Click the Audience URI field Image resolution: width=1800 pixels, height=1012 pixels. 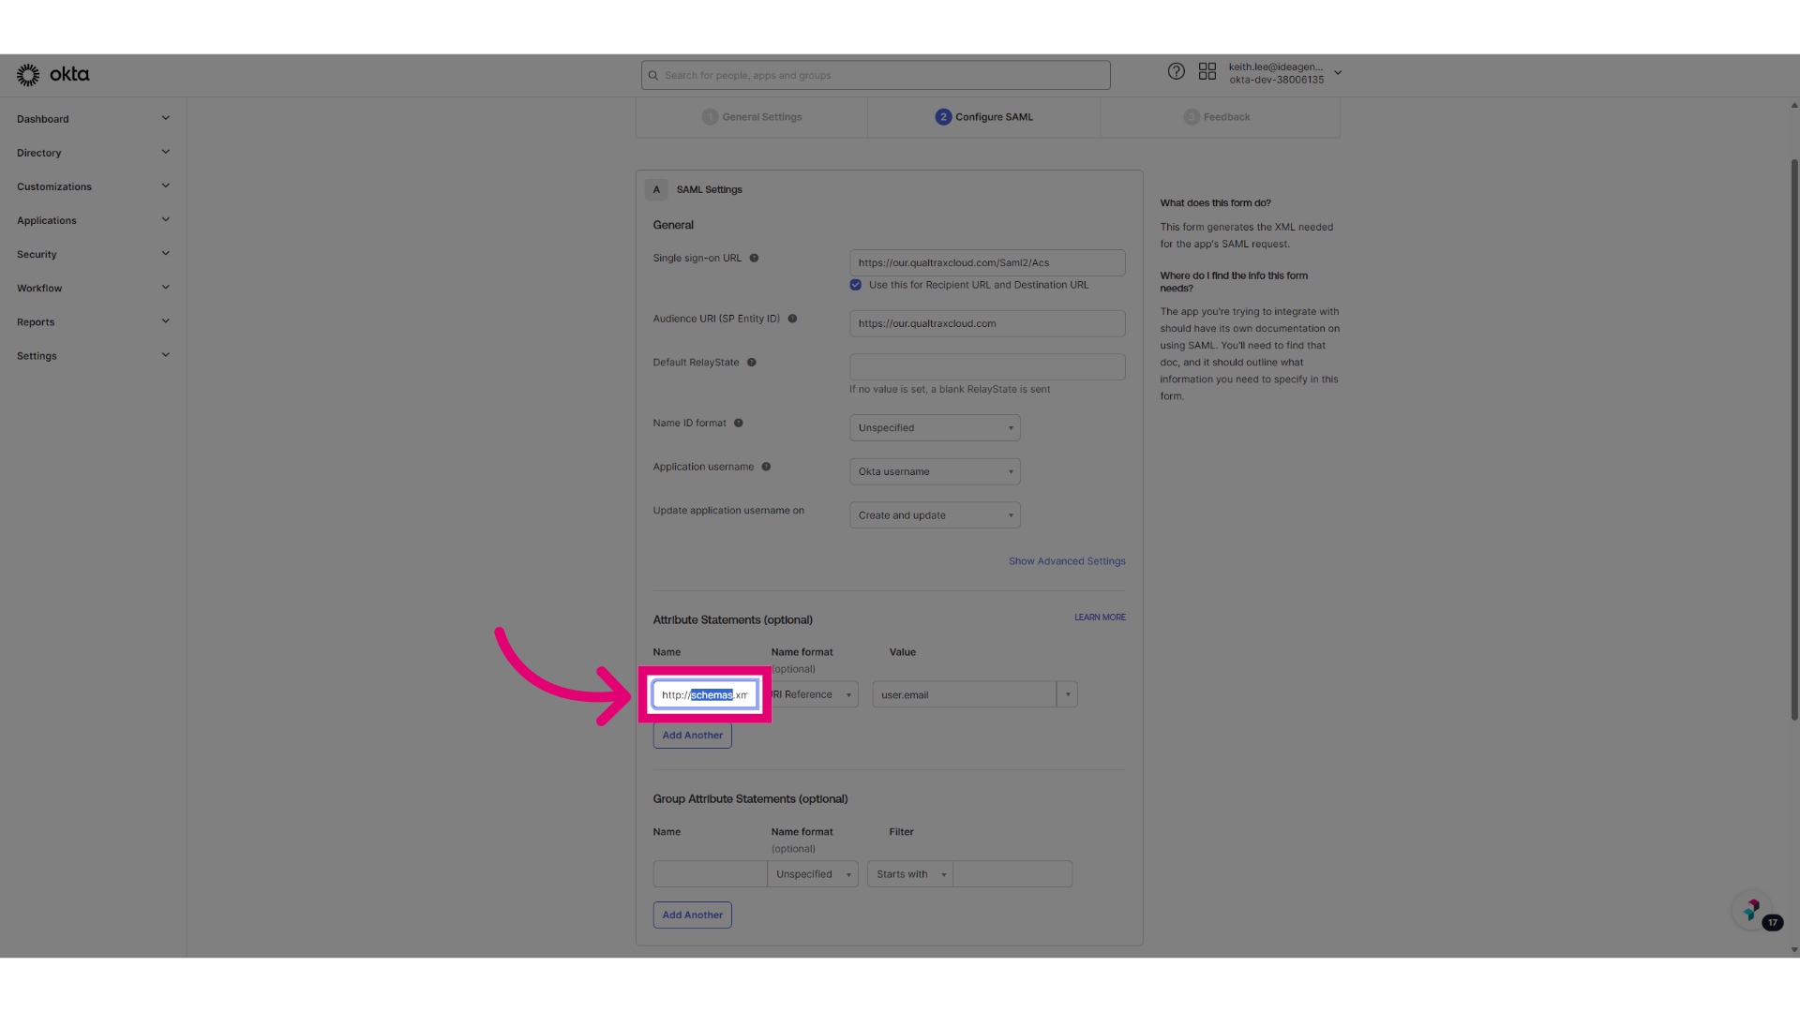pos(987,323)
